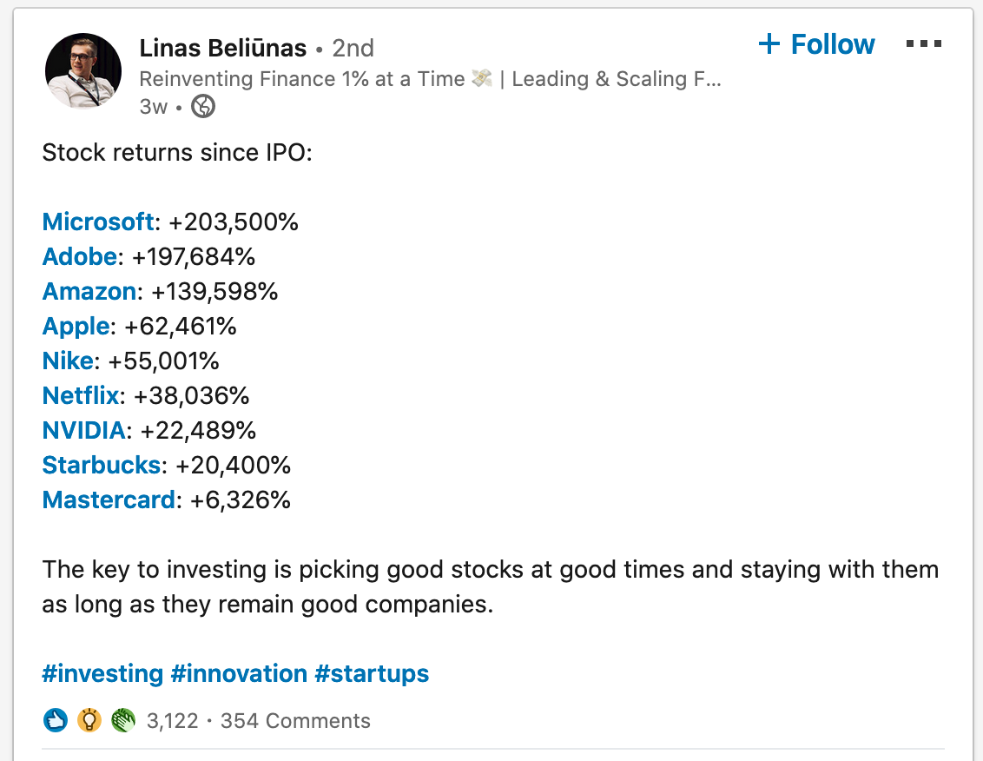Open the Mastercard company link

click(109, 500)
